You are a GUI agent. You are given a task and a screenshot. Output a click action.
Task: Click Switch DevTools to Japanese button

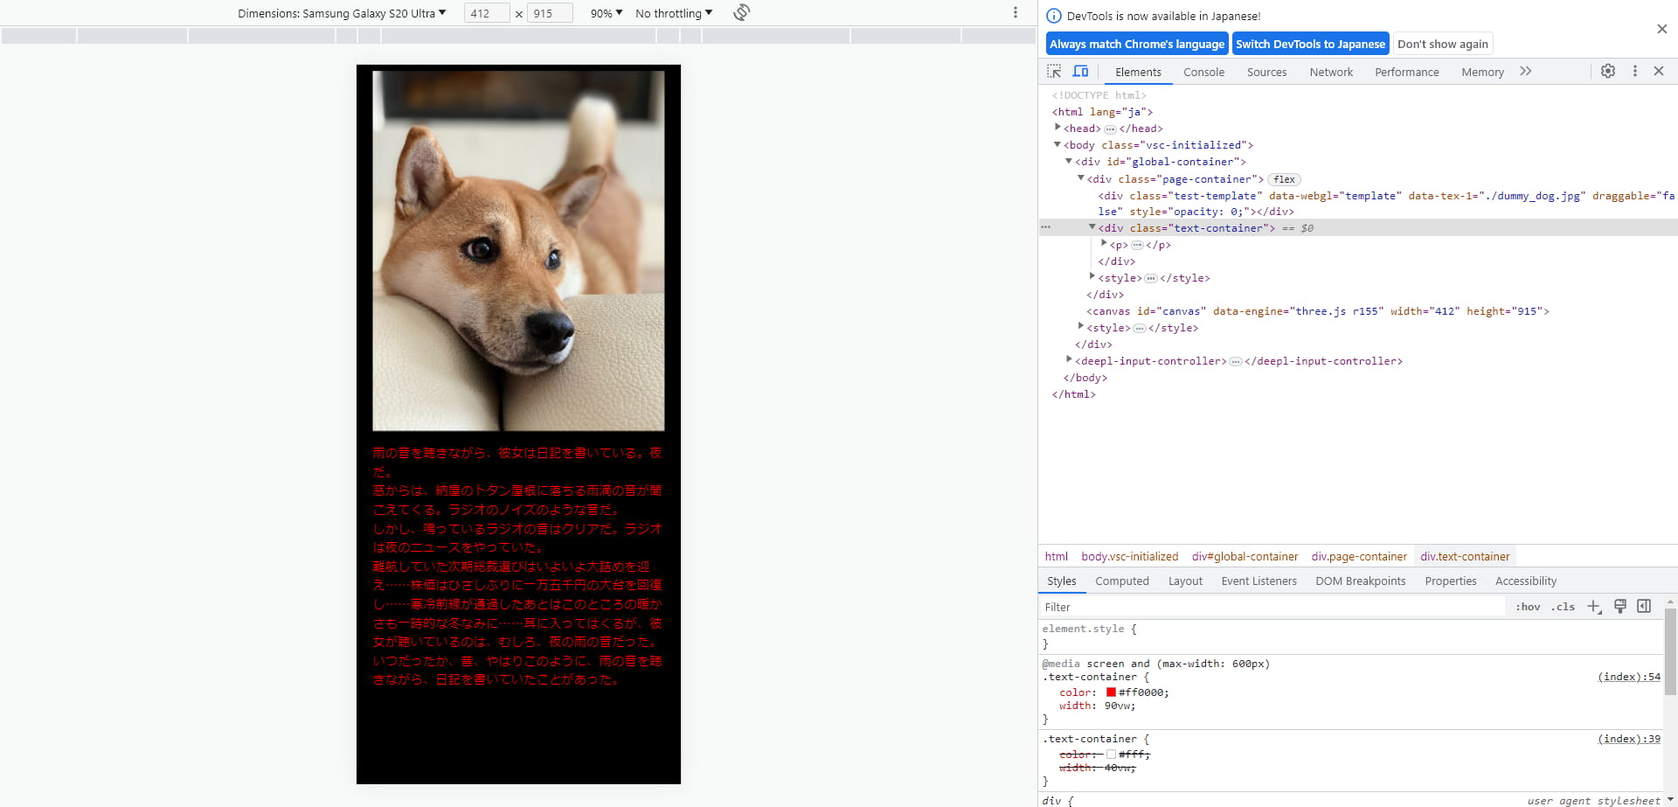click(x=1310, y=43)
